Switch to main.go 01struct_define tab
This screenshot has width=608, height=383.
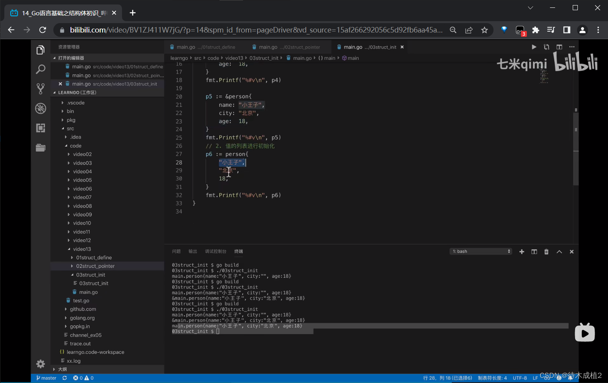point(205,47)
